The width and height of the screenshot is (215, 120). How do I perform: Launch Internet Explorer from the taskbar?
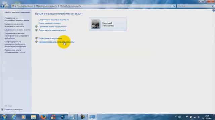14,117
